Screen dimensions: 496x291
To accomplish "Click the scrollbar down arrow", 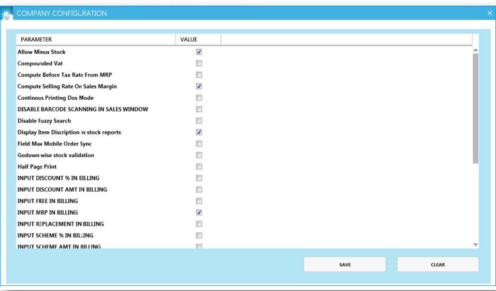I will pyautogui.click(x=475, y=244).
